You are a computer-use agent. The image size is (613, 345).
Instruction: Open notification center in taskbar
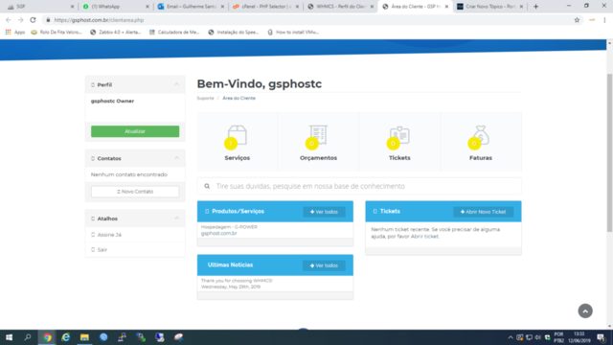coord(601,337)
